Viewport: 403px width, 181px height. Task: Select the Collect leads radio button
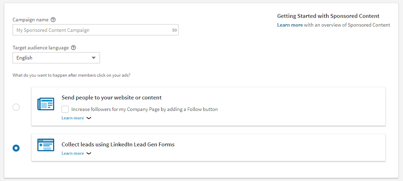16,148
